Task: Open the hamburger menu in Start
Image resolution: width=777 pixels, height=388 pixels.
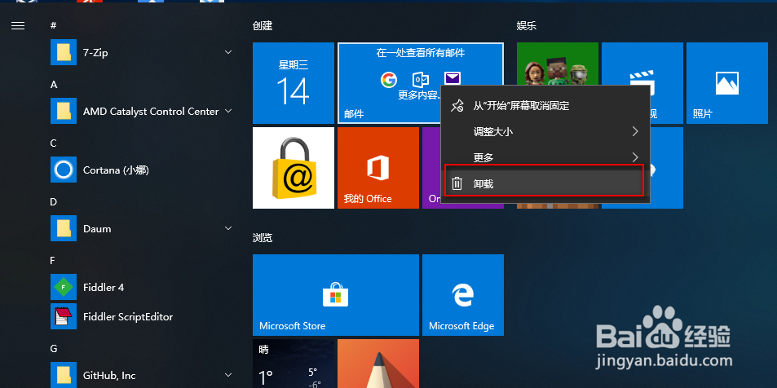Action: pyautogui.click(x=18, y=26)
